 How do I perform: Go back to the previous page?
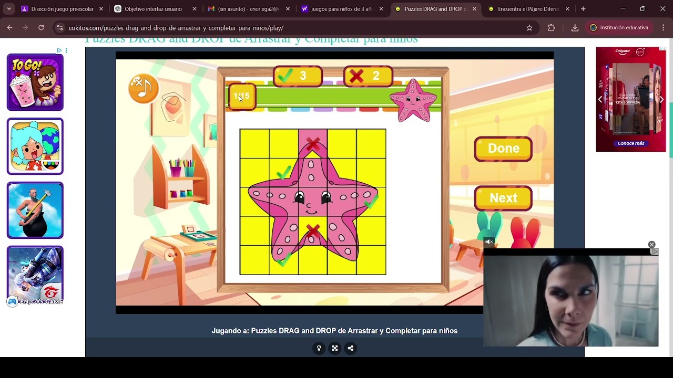[x=9, y=28]
